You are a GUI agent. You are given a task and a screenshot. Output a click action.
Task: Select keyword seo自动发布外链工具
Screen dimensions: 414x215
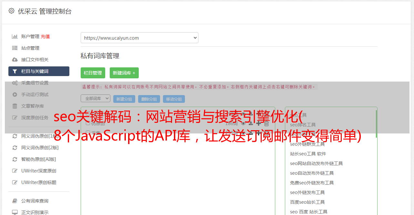(x=312, y=173)
